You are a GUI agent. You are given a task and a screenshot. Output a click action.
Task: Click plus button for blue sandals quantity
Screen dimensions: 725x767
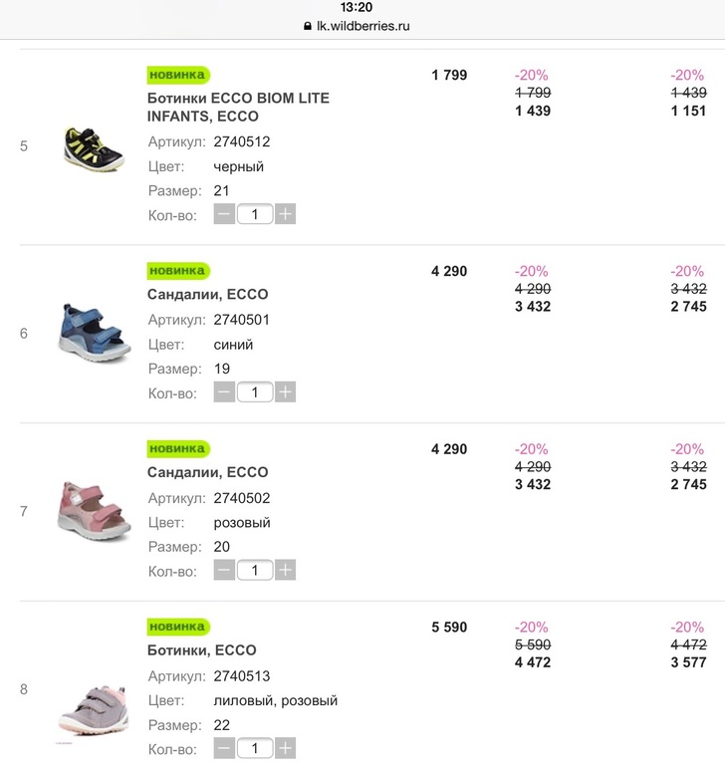286,392
